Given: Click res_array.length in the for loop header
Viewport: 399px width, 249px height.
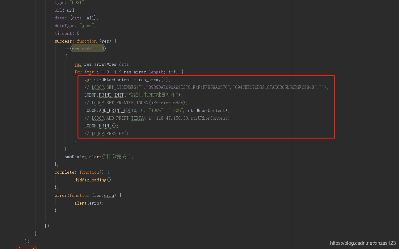Looking at the screenshot, I should (x=143, y=72).
